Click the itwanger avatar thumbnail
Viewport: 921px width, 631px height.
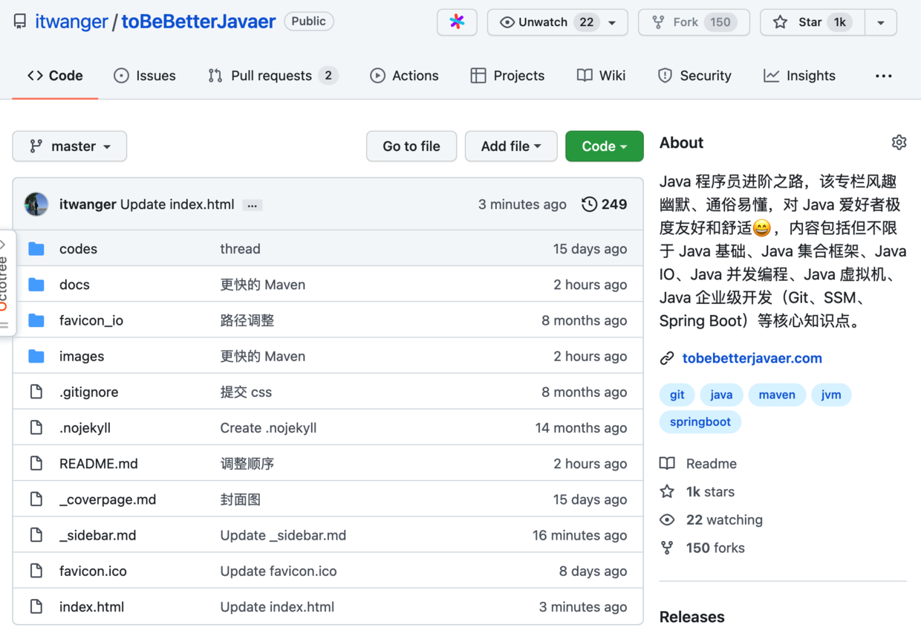[x=36, y=204]
